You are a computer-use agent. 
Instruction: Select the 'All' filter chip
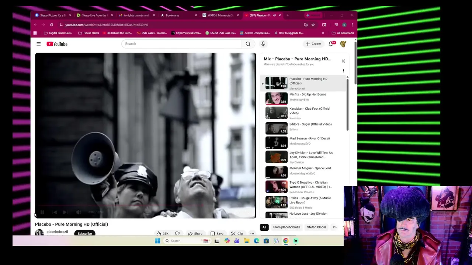coord(264,227)
